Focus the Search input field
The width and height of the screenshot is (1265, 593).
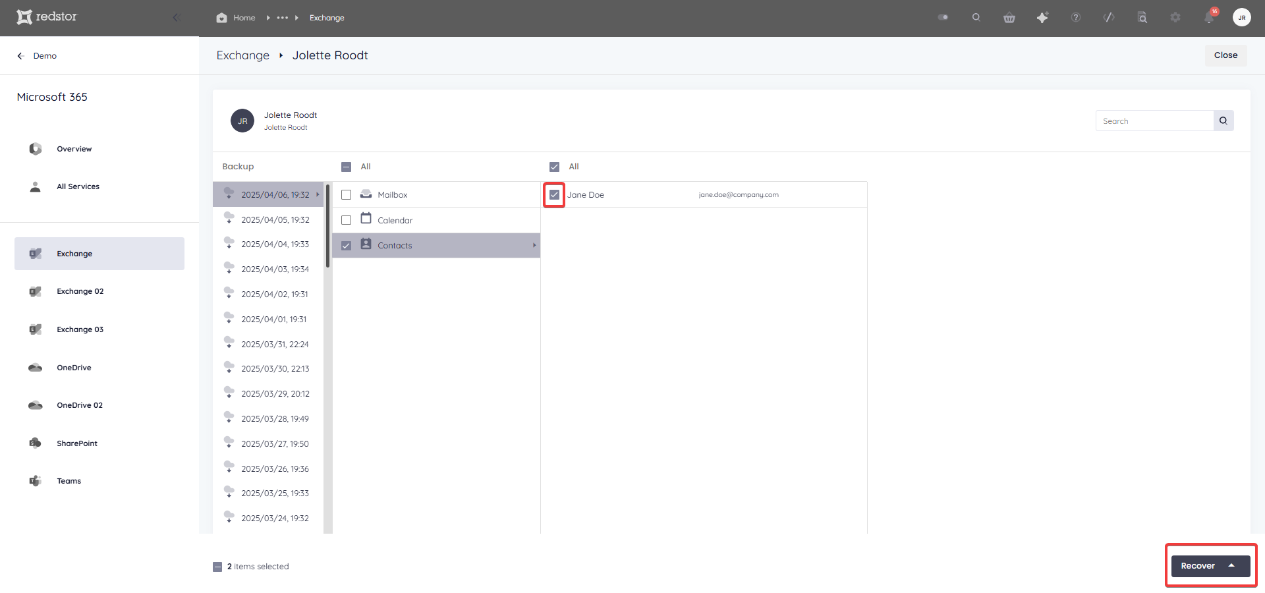tap(1154, 121)
